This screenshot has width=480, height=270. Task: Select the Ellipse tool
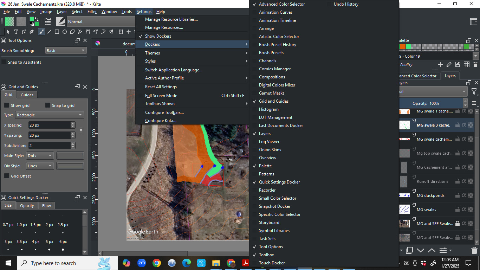click(65, 32)
